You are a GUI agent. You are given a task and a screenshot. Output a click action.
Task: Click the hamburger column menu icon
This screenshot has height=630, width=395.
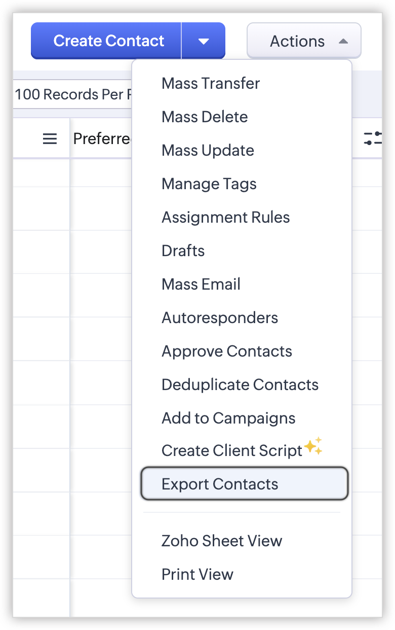[x=50, y=138]
